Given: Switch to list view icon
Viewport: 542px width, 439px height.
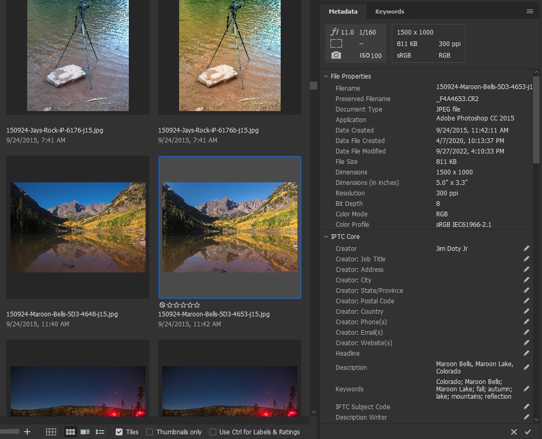Looking at the screenshot, I should 100,432.
